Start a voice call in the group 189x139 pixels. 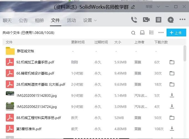click(x=134, y=20)
